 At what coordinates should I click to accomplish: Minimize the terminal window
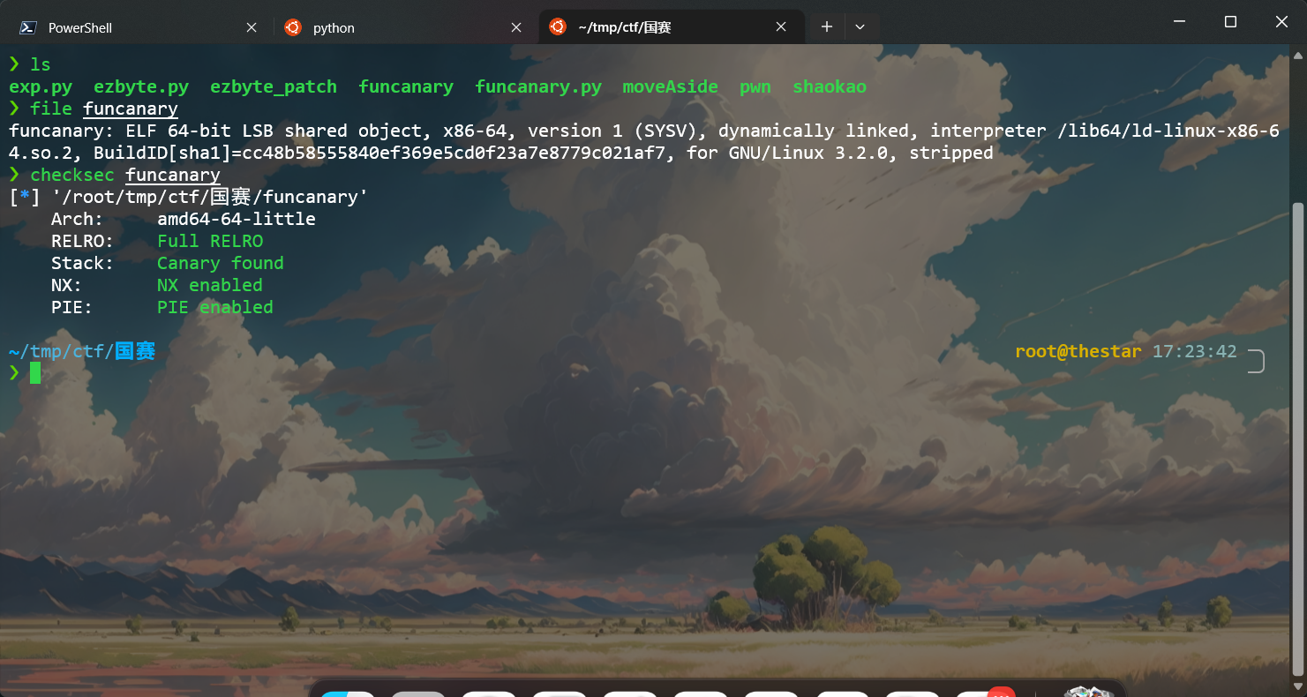point(1178,22)
